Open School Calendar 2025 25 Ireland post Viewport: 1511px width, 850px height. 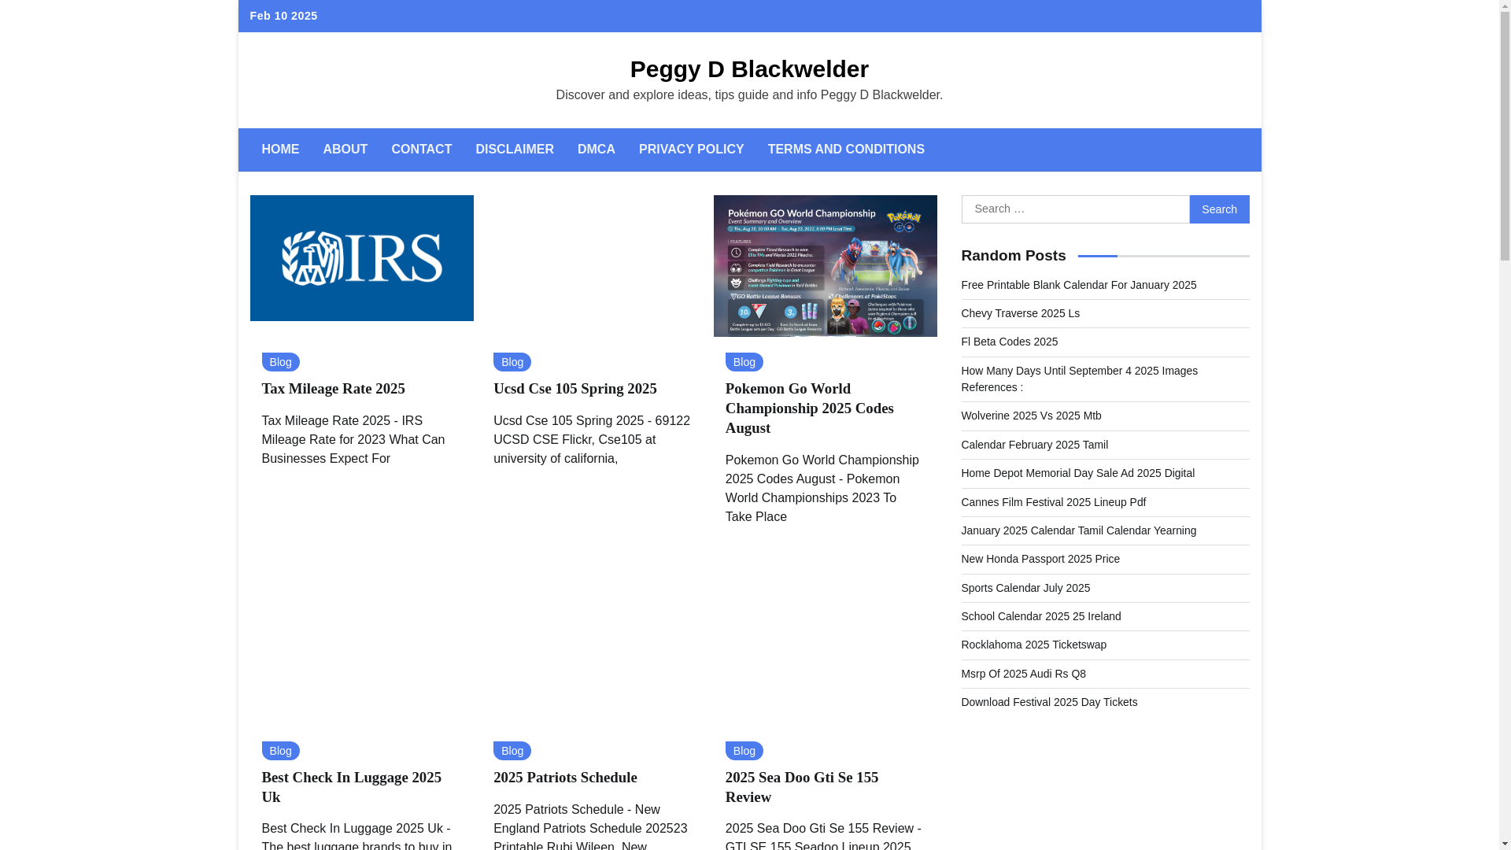[1041, 616]
